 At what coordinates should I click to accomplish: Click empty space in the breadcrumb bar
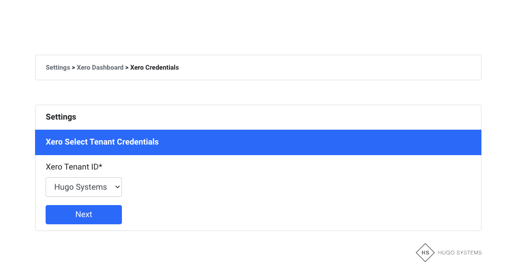(331, 68)
